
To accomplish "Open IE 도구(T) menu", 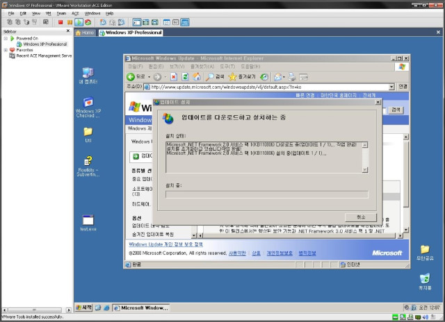I will (227, 67).
